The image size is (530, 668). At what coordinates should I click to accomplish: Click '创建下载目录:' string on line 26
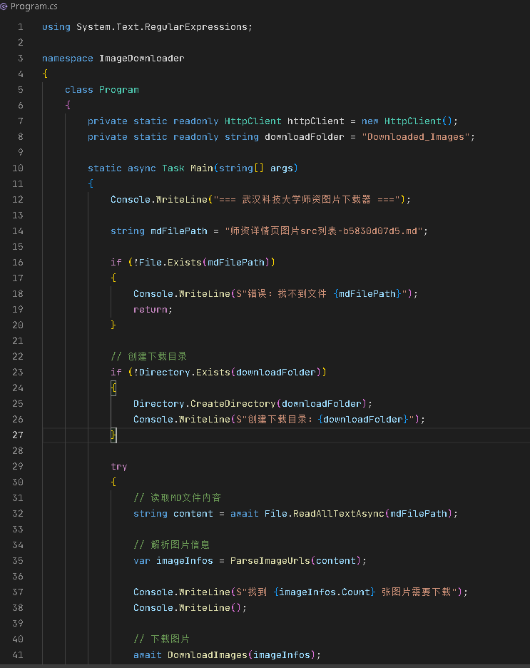tap(280, 419)
